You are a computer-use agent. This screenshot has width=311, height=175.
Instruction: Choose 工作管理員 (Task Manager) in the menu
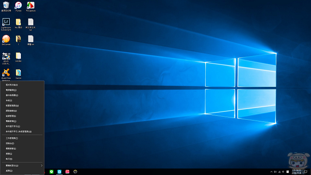22,138
